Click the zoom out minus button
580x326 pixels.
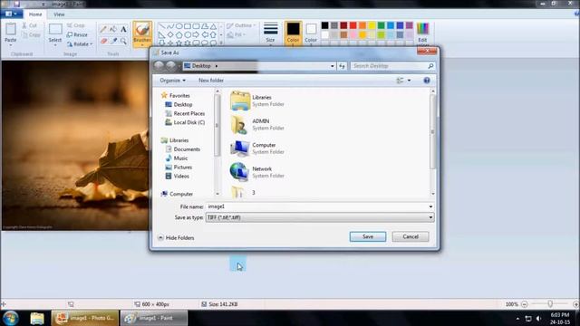(x=524, y=304)
